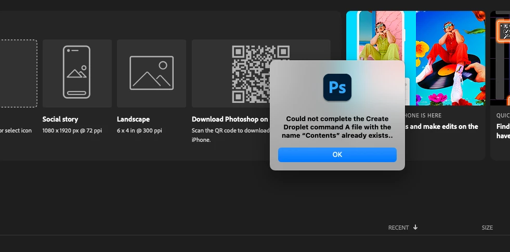Open the colorful iPhone promo banner image
510x252 pixels.
click(x=416, y=58)
